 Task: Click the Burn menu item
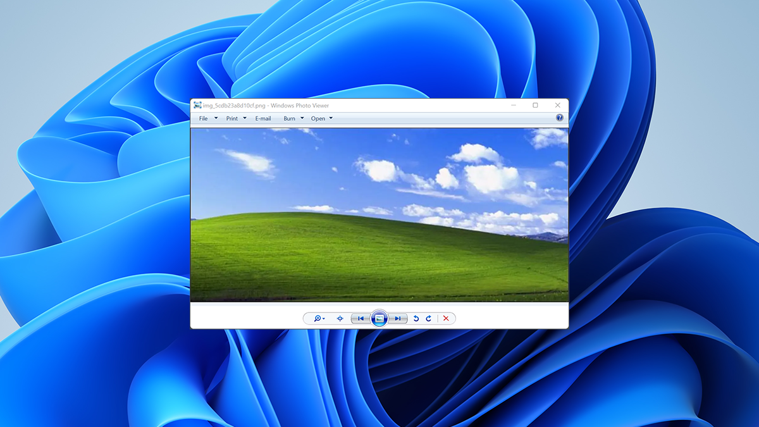(x=289, y=118)
